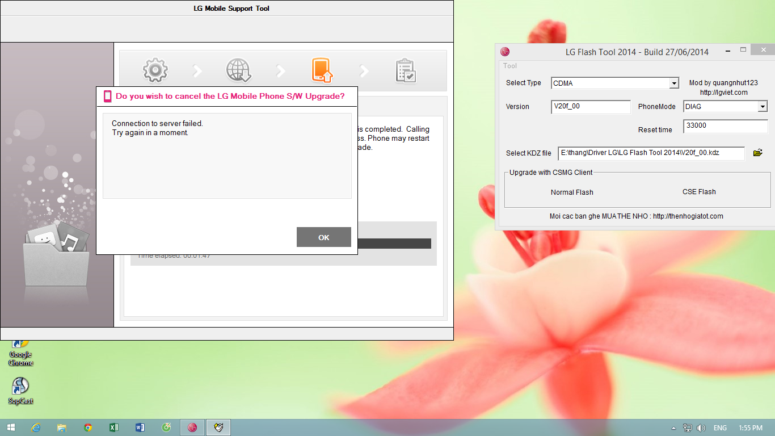775x436 pixels.
Task: Click the http://lgviet.com text
Action: click(723, 93)
